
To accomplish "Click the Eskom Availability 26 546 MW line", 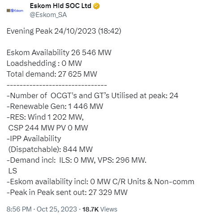I will pyautogui.click(x=59, y=52).
